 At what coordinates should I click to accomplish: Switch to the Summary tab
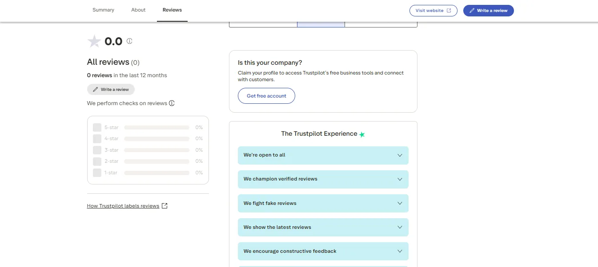pyautogui.click(x=103, y=10)
